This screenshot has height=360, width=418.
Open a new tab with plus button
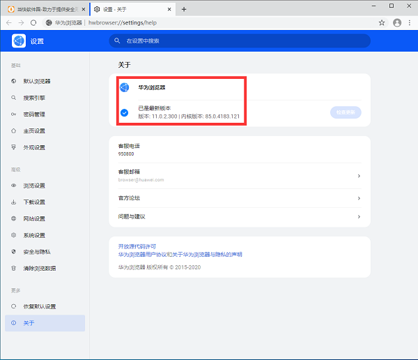[184, 9]
